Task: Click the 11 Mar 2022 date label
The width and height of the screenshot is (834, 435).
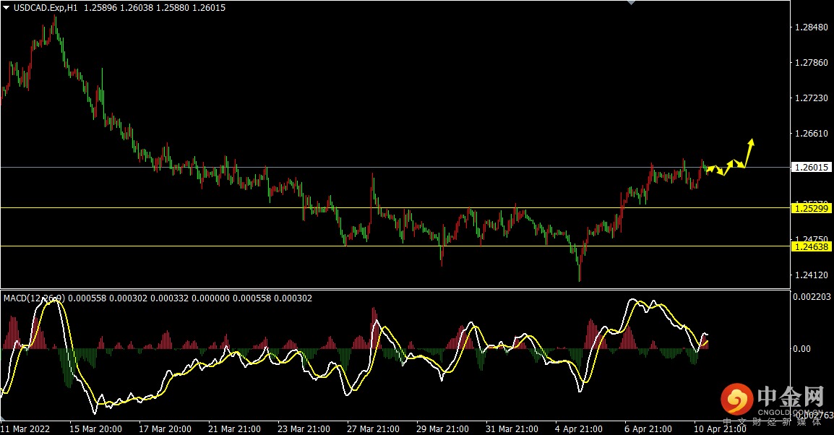Action: click(x=25, y=428)
